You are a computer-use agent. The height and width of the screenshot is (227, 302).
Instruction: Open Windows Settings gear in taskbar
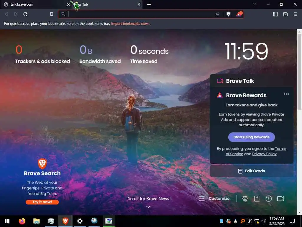(x=80, y=221)
